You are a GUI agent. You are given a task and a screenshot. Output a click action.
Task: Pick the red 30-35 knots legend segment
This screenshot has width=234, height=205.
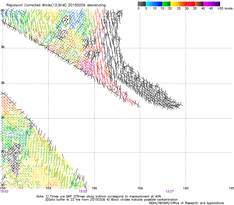point(191,4)
